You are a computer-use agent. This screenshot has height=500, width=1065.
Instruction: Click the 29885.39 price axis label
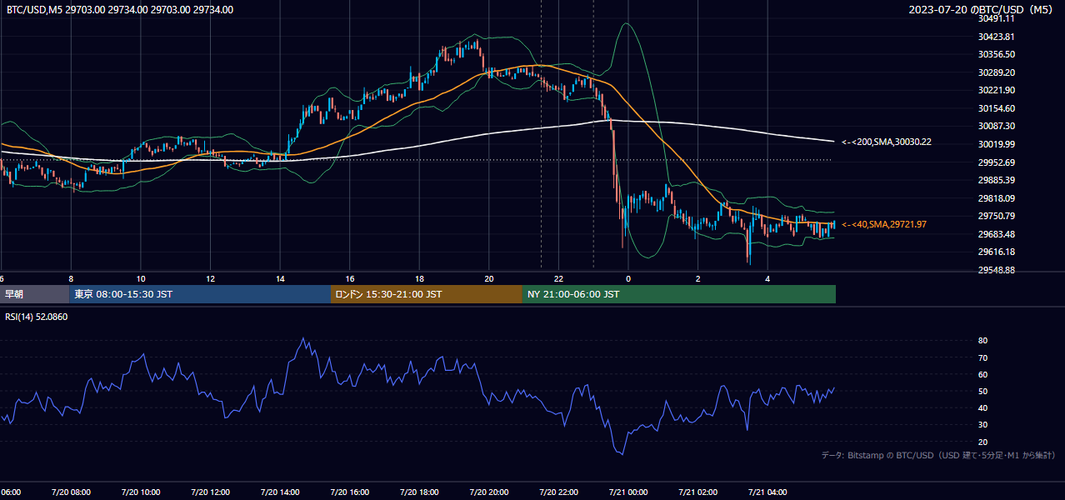[x=996, y=180]
